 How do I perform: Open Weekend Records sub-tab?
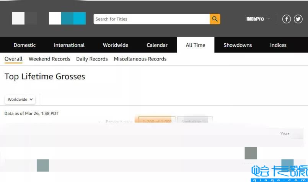(x=49, y=59)
